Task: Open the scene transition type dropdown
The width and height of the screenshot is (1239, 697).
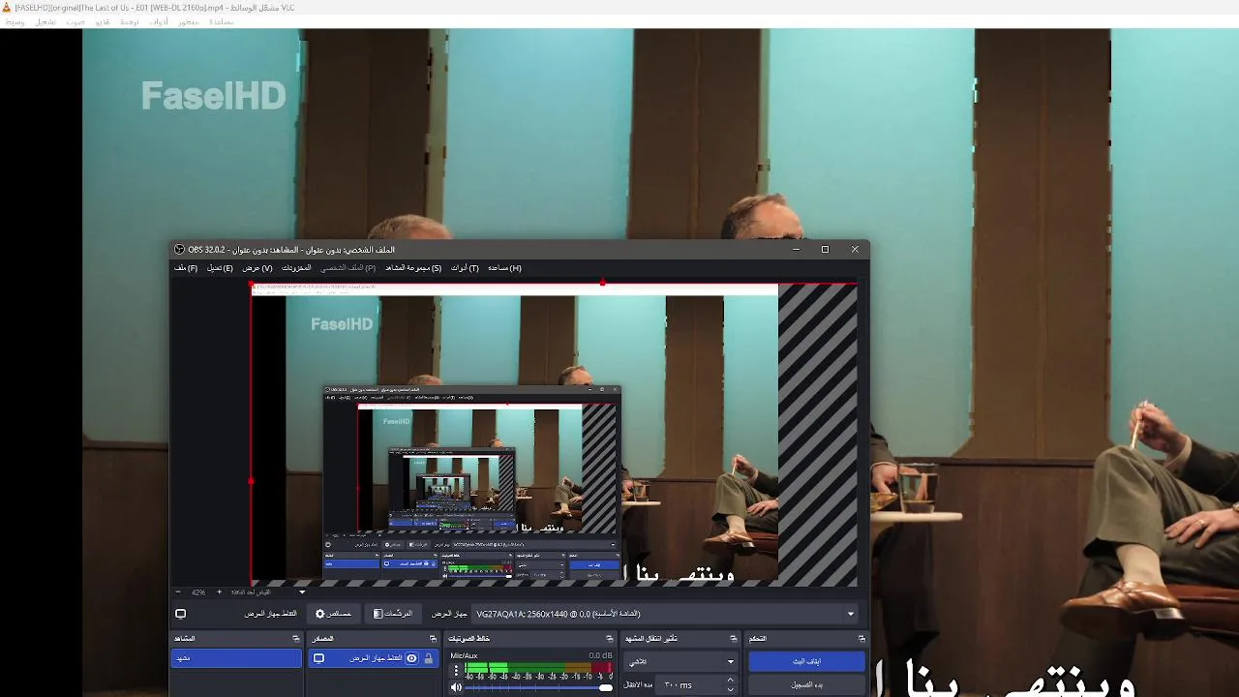Action: pos(681,662)
